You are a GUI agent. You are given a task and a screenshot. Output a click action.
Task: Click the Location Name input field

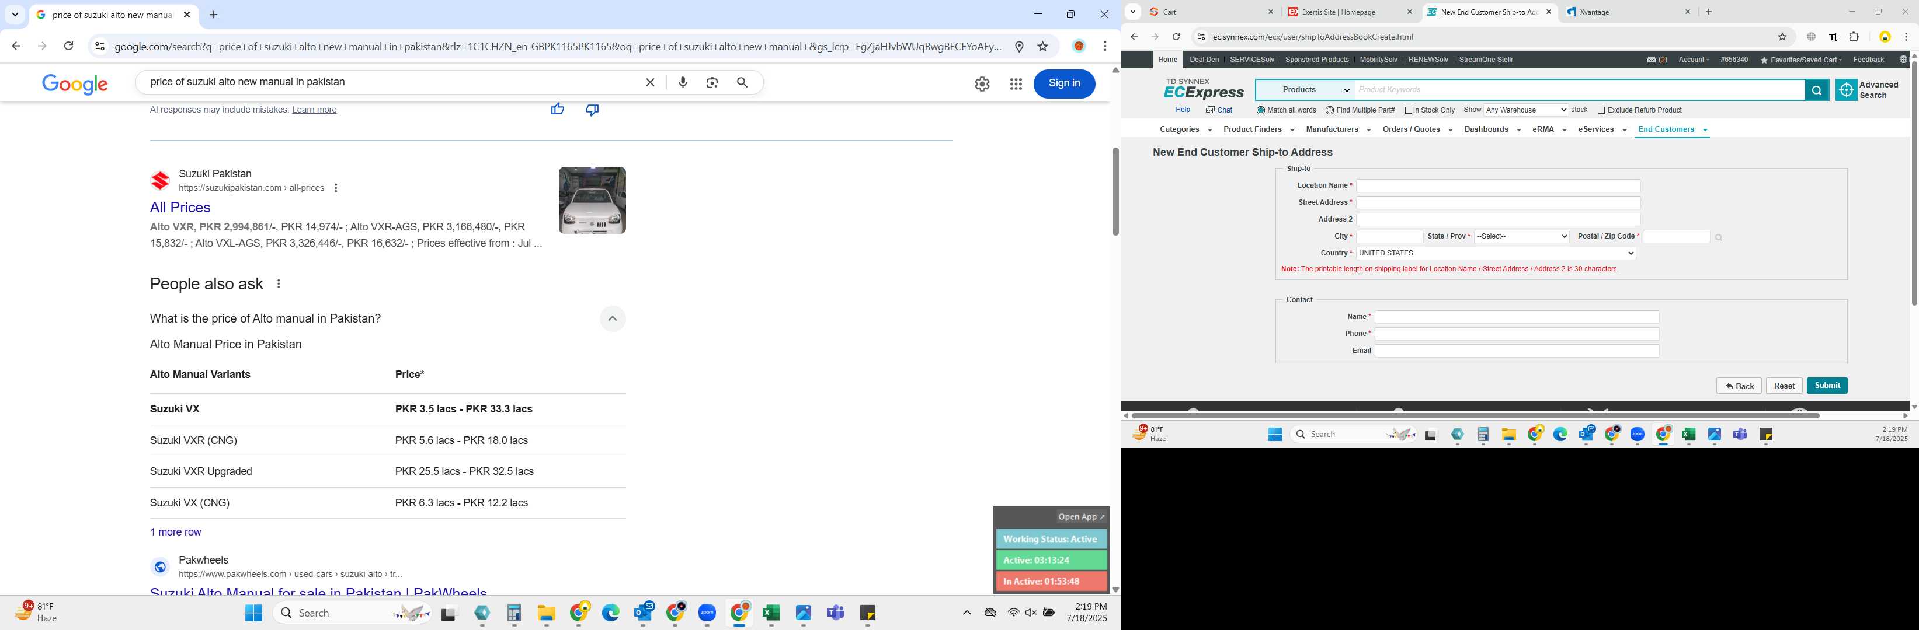1498,186
